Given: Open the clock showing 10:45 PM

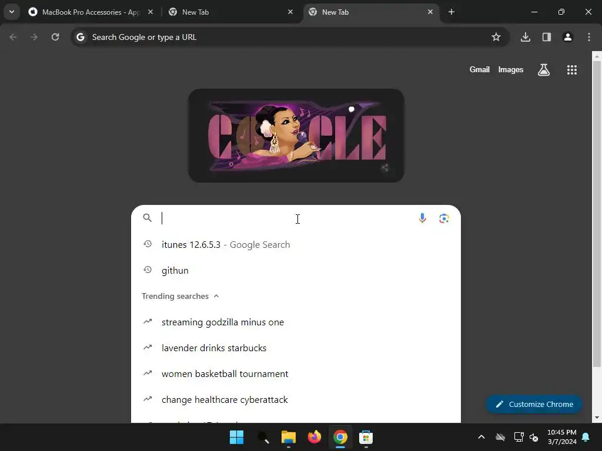Looking at the screenshot, I should [x=561, y=437].
